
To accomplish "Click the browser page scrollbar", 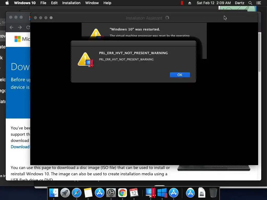I will pos(259,52).
